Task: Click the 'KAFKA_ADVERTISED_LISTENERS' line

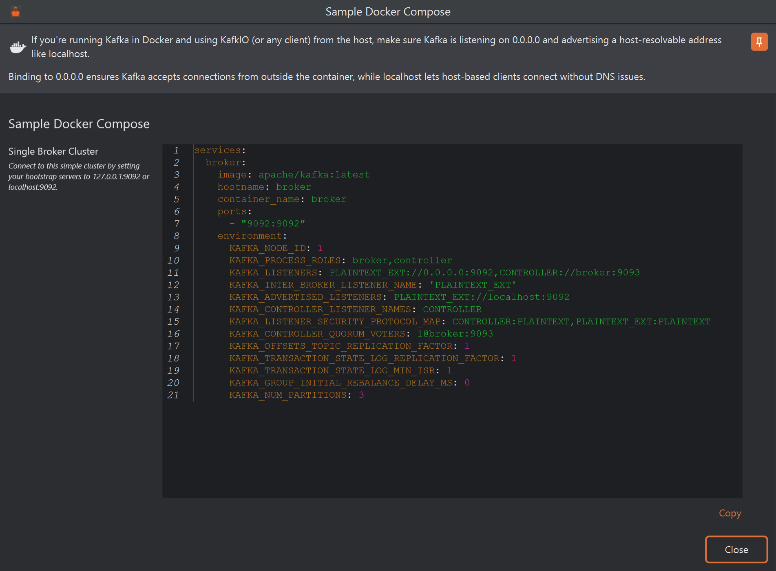Action: [399, 297]
